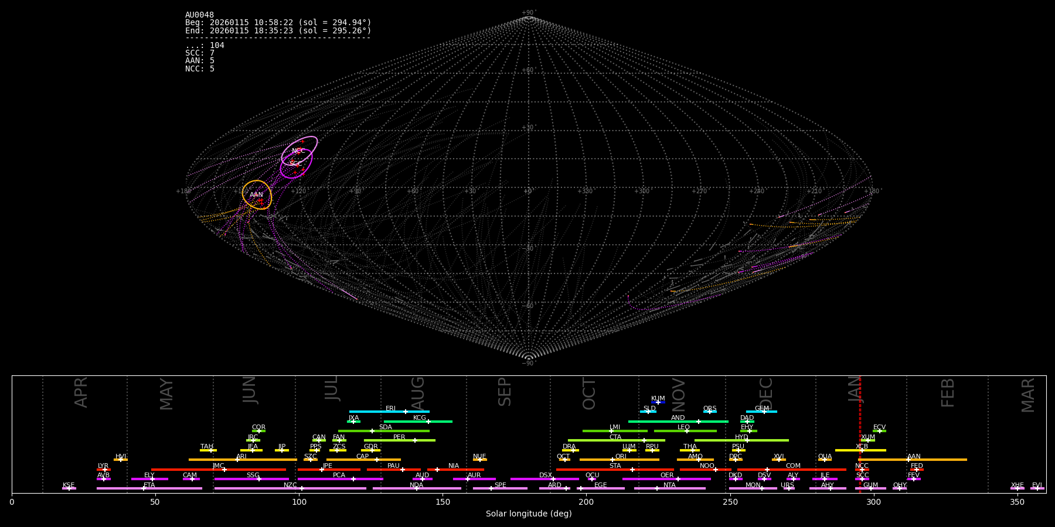Image resolution: width=1055 pixels, height=527 pixels.
Task: Select the SCC ellipse label on sky map
Action: pos(295,164)
